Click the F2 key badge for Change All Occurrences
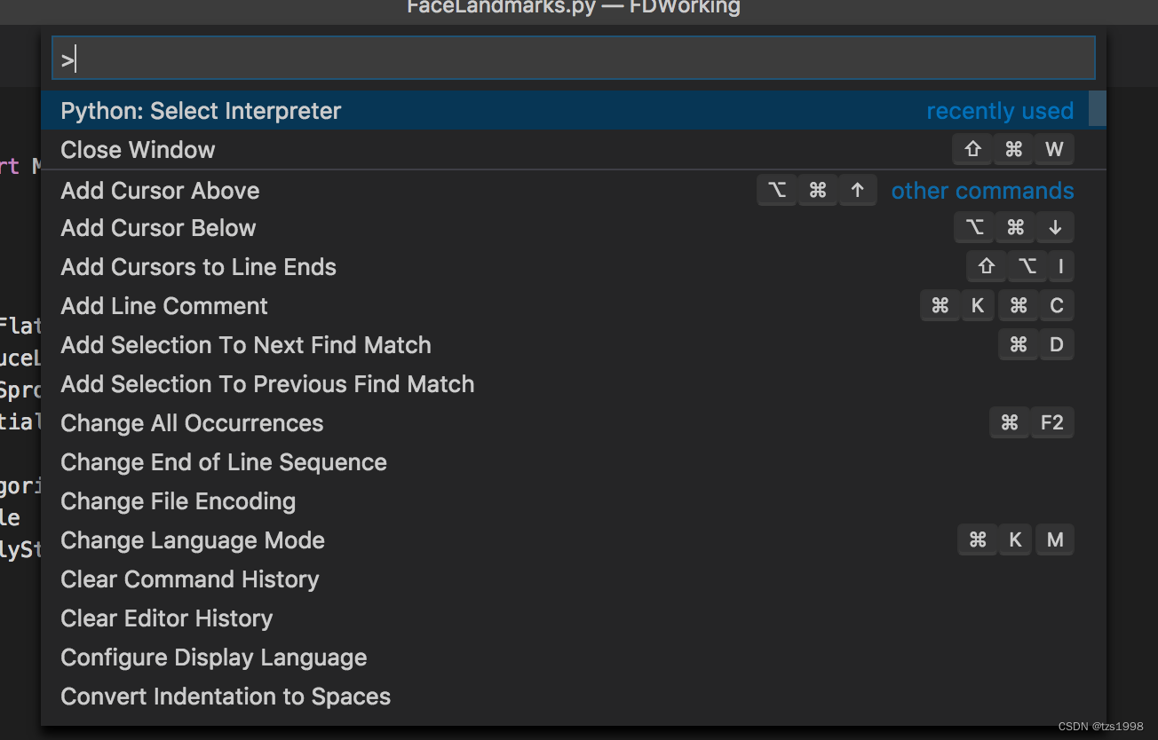The width and height of the screenshot is (1158, 740). point(1051,422)
